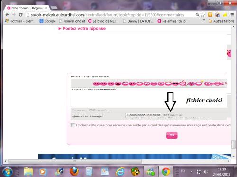
Task: Click the Windows Start orb
Action: pyautogui.click(x=8, y=171)
